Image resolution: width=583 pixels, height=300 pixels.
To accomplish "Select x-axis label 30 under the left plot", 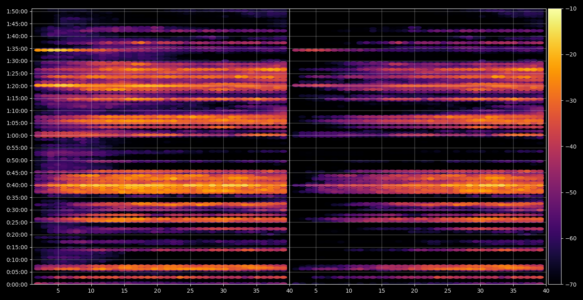I will [223, 291].
